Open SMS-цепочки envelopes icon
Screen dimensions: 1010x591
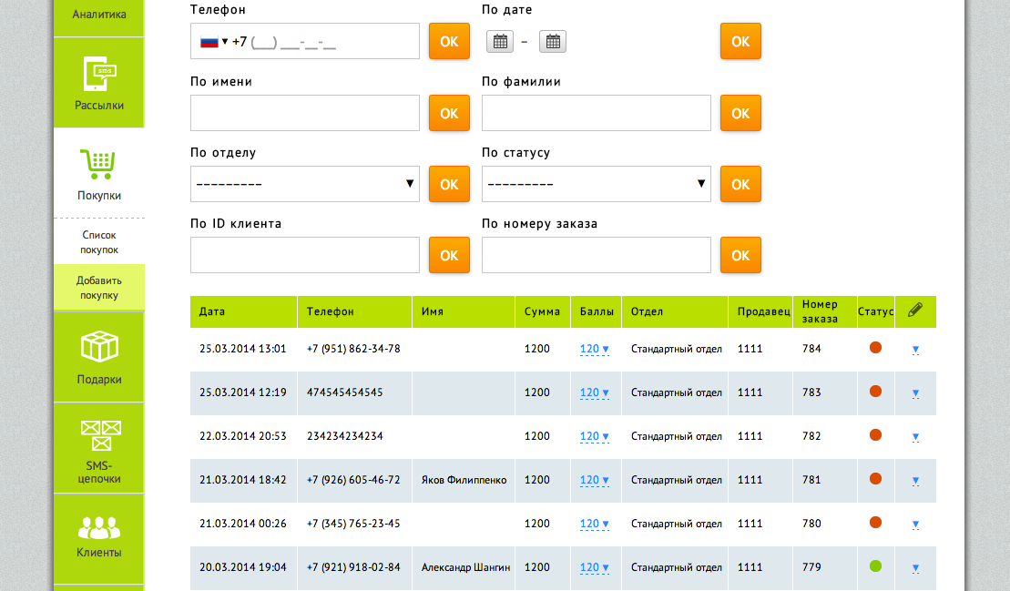click(99, 435)
